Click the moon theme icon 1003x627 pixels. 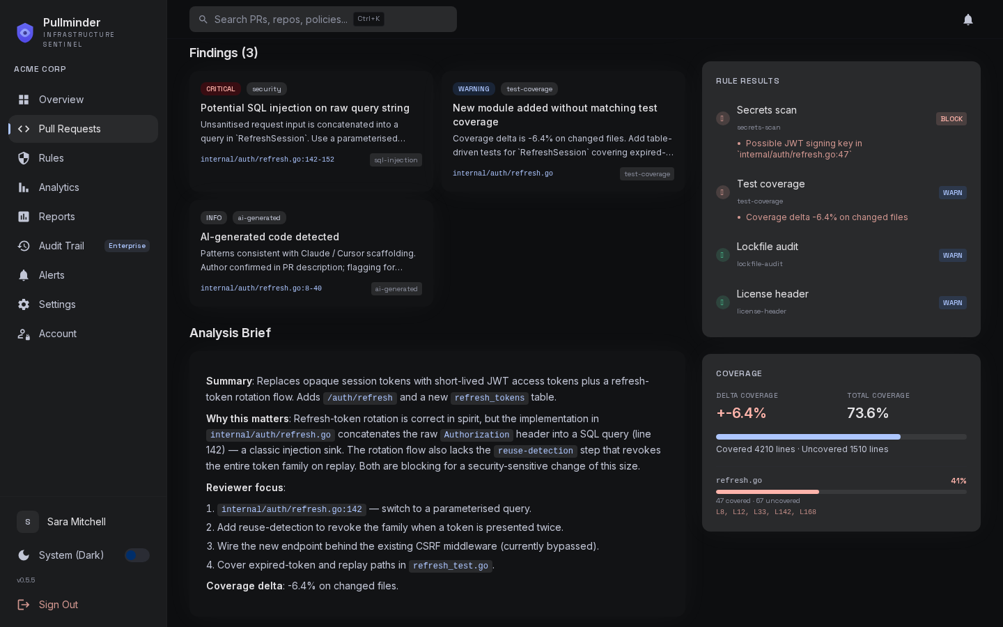24,555
